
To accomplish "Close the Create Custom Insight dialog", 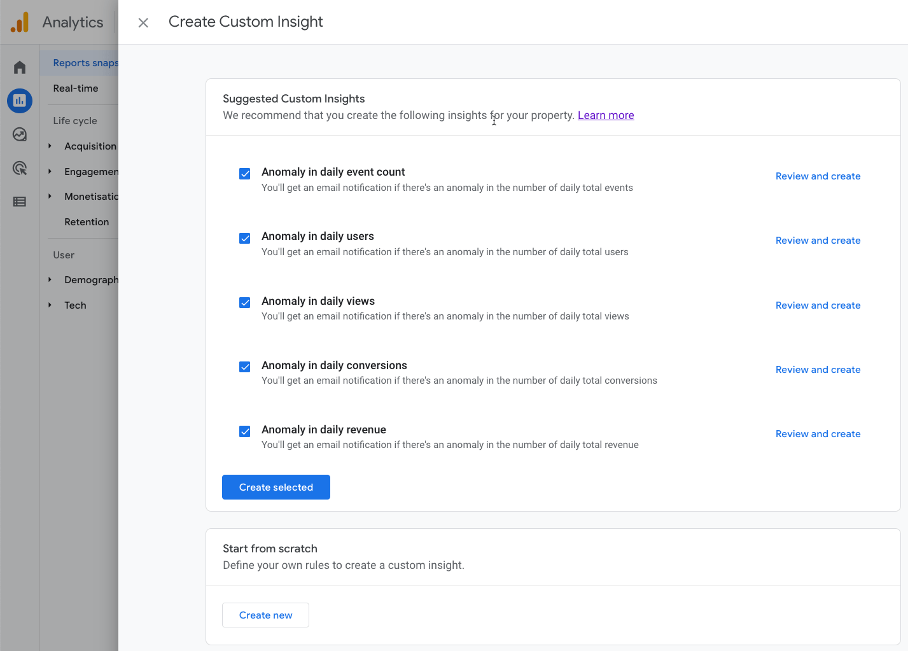I will point(143,22).
